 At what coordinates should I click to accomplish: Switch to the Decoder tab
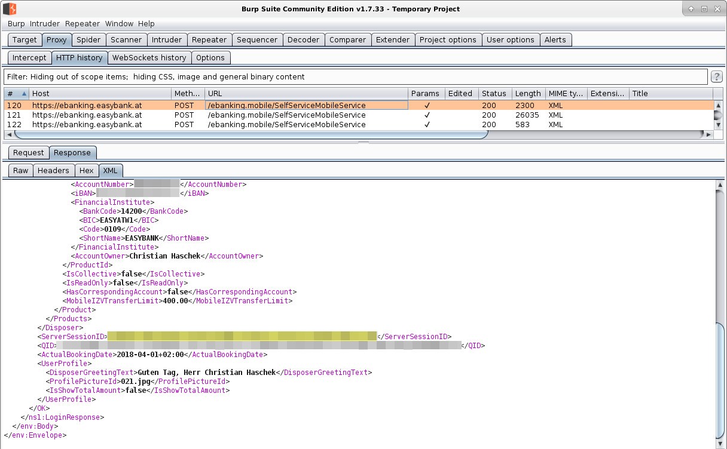coord(304,40)
